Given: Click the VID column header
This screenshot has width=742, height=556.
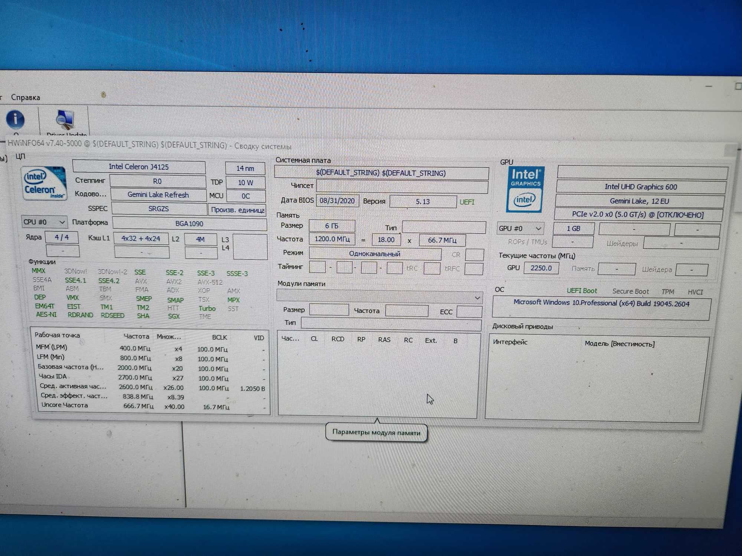Looking at the screenshot, I should click(259, 338).
